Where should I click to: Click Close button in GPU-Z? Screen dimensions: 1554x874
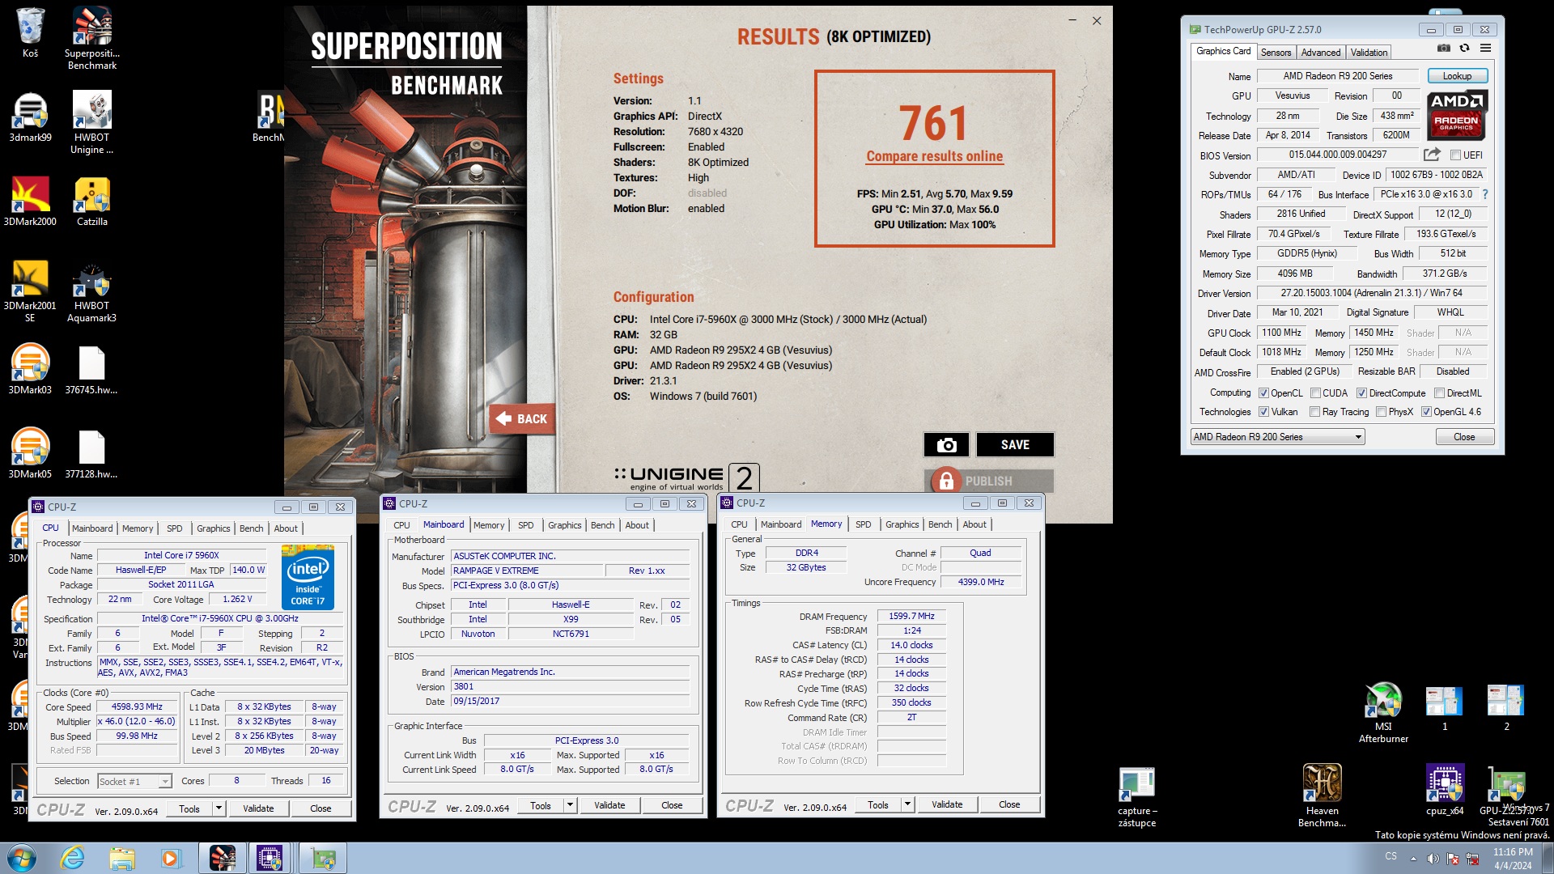pyautogui.click(x=1463, y=437)
